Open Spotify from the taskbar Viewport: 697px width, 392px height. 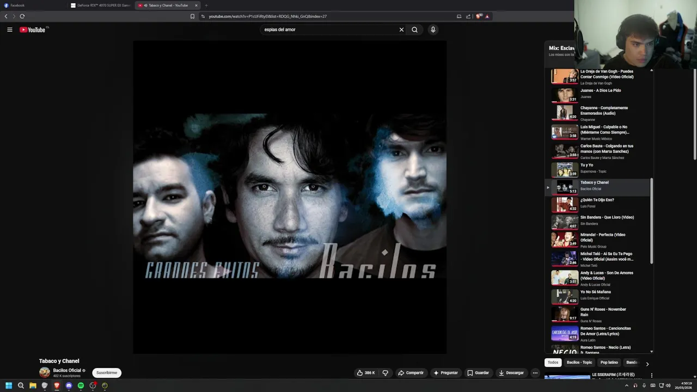pyautogui.click(x=81, y=385)
